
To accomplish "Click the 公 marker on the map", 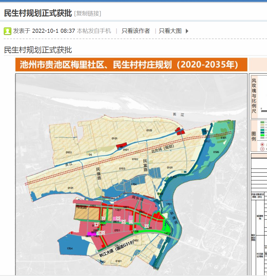I will (103, 218).
